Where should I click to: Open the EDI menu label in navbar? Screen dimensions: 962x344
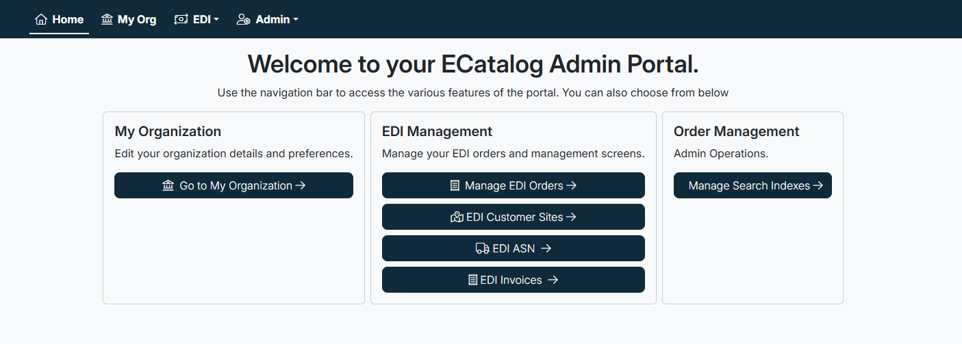[201, 19]
